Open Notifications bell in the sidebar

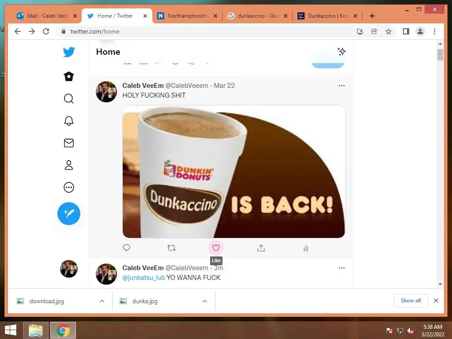68,121
